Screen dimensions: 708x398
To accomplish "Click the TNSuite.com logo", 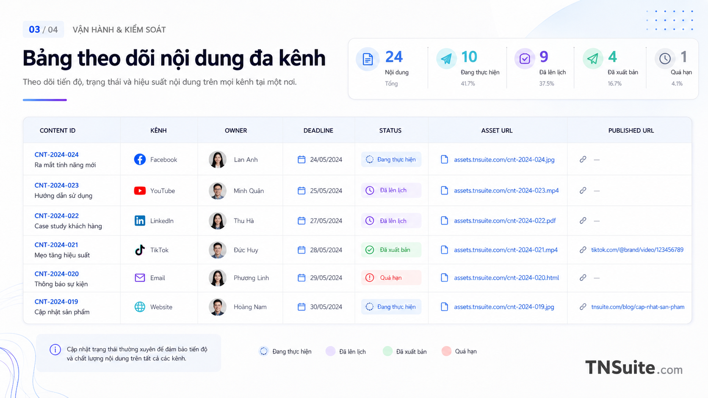I will point(634,368).
